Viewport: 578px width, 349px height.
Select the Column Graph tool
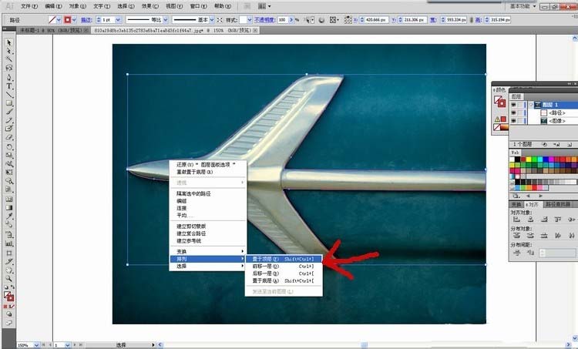pos(8,243)
